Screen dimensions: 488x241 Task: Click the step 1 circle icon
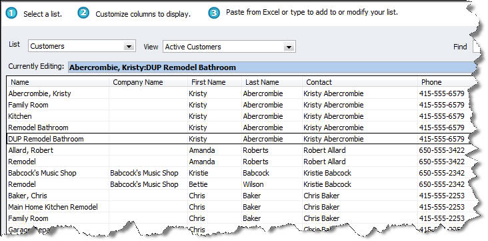(x=11, y=13)
